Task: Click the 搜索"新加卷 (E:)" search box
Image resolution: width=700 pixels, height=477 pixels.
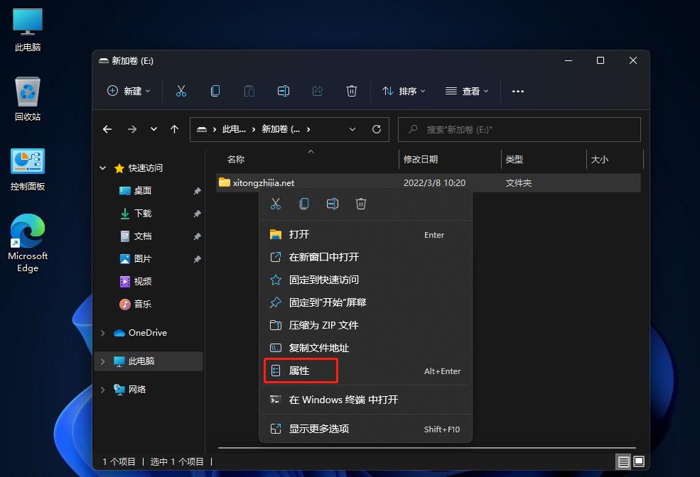Action: [x=519, y=129]
